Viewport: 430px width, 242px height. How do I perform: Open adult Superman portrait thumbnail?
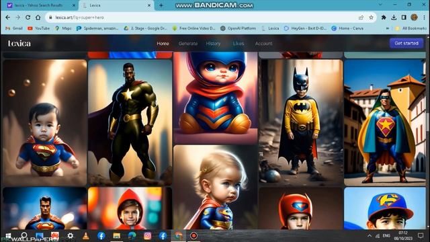coord(45,208)
